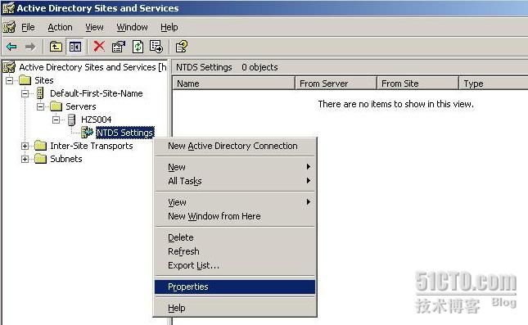Image resolution: width=528 pixels, height=325 pixels.
Task: Sort by the Name column header
Action: [x=233, y=84]
